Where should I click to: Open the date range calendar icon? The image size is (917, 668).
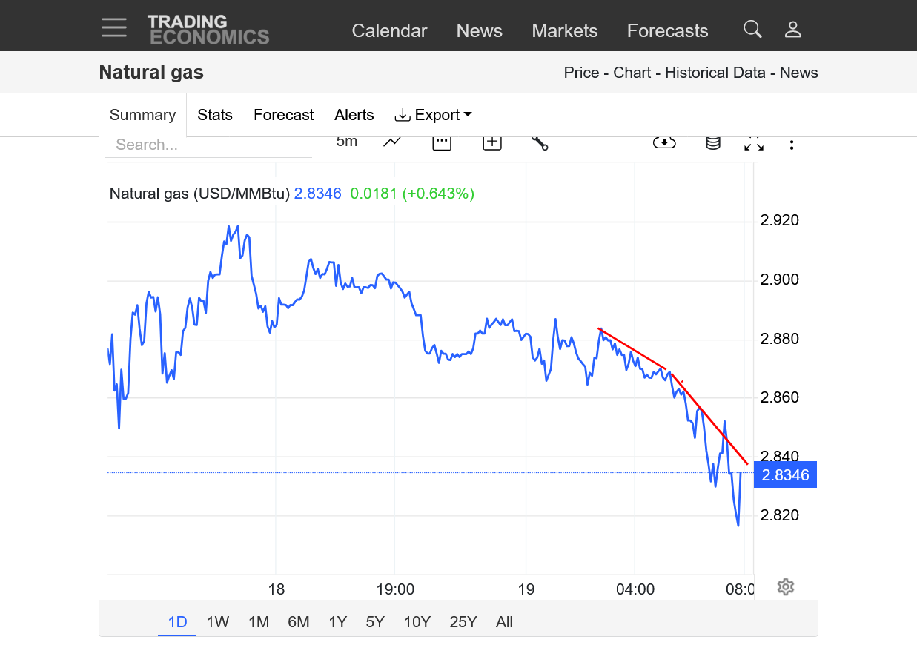(x=442, y=142)
